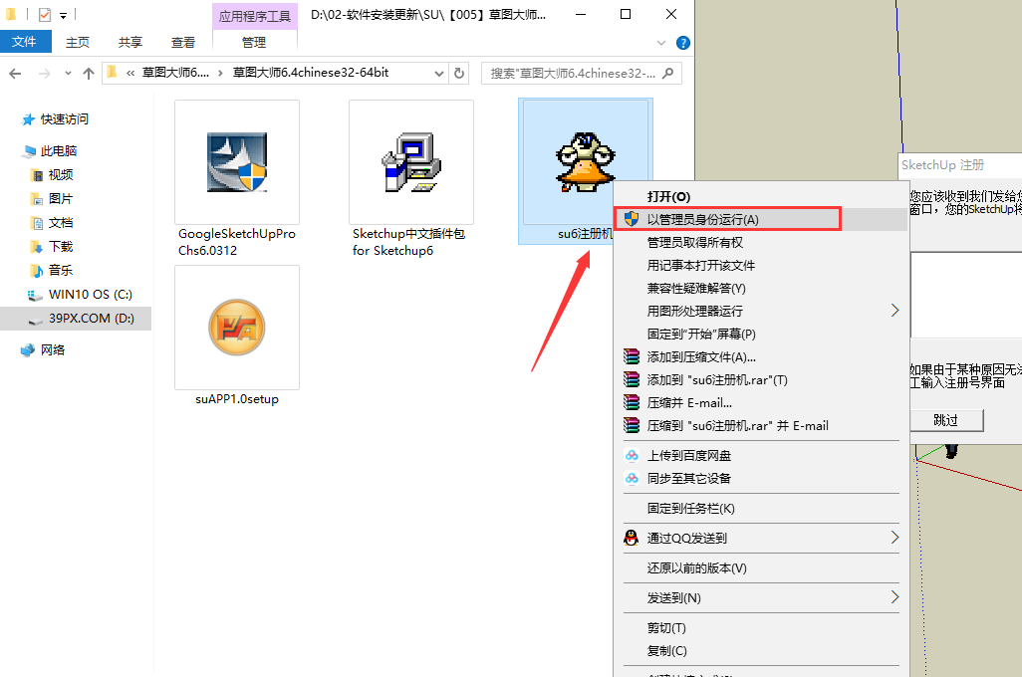The width and height of the screenshot is (1022, 677).
Task: Open the address bar history dropdown
Action: pyautogui.click(x=438, y=73)
